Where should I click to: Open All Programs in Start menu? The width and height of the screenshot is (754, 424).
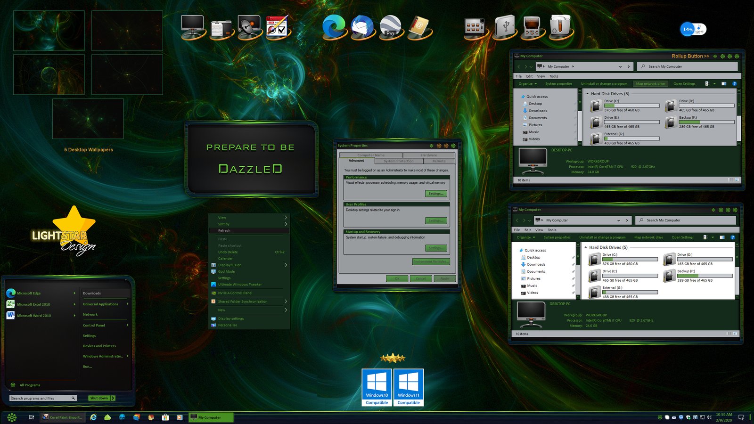coord(26,385)
